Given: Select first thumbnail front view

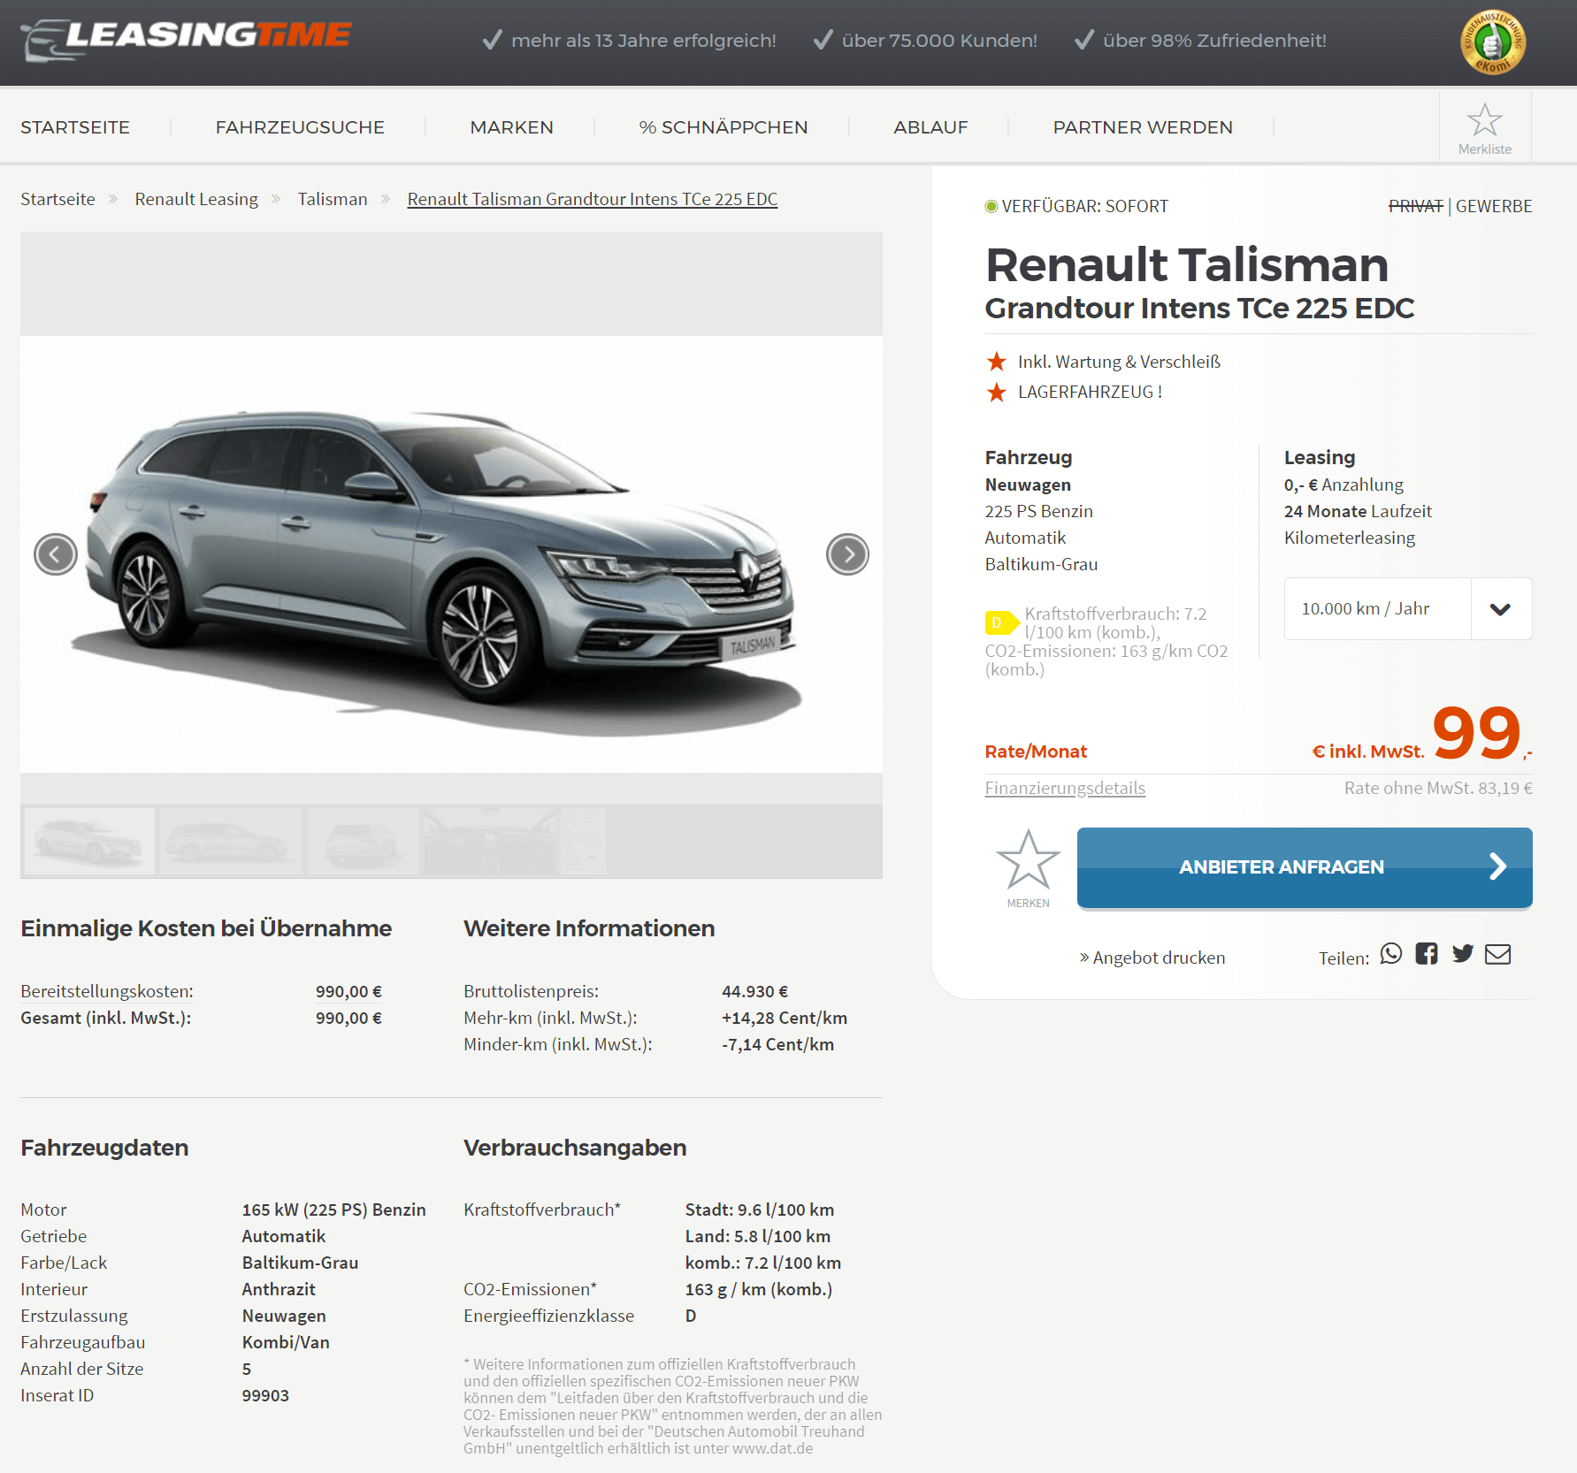Looking at the screenshot, I should [x=88, y=841].
